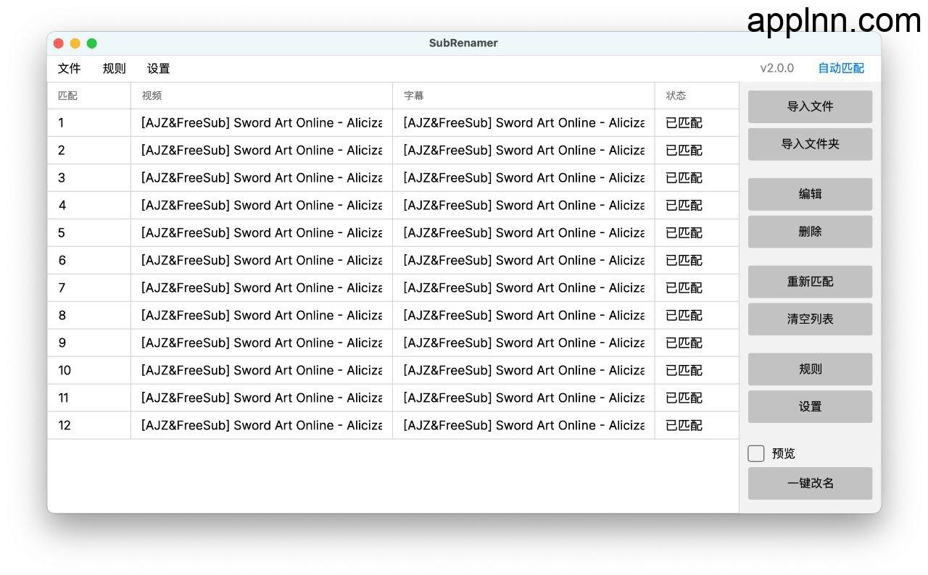
Task: Click the v2.0.0 version label
Action: pos(777,68)
